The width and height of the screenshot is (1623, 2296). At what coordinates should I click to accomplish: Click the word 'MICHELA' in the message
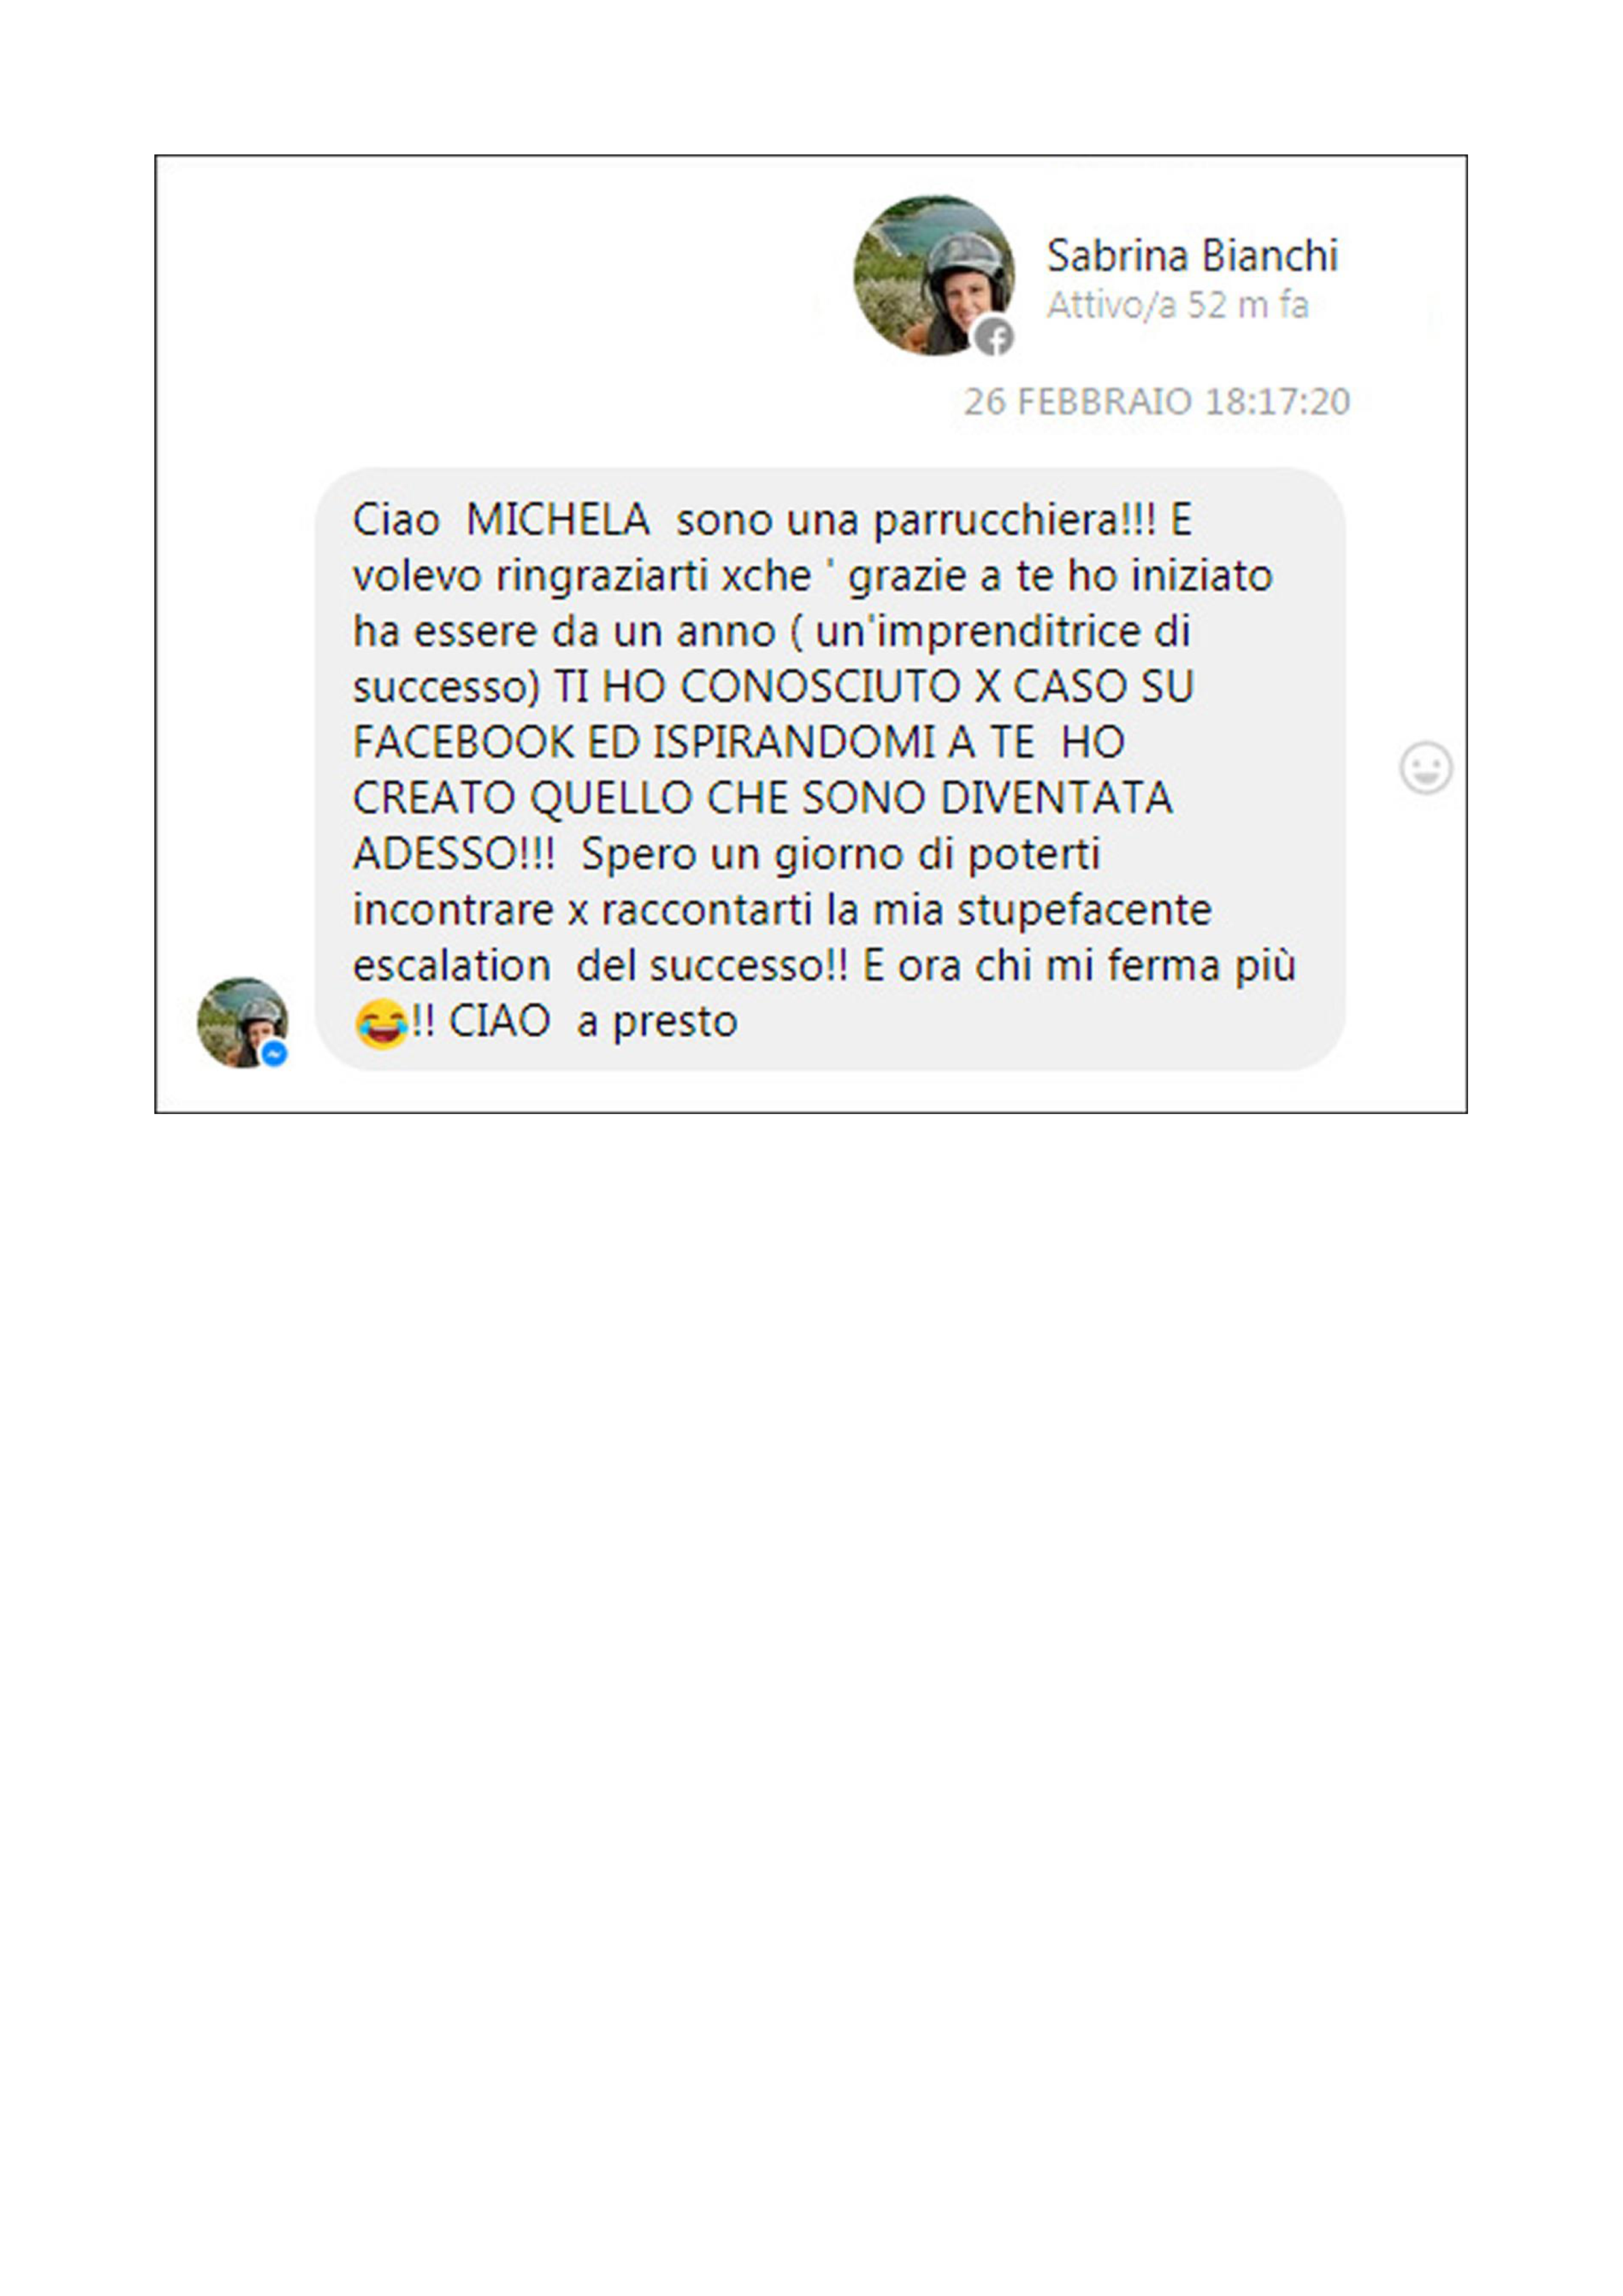557,520
